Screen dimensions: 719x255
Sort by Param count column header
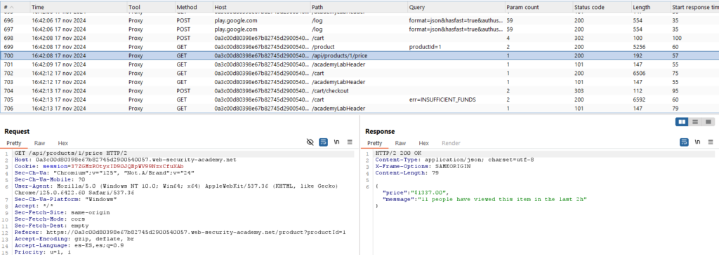pos(538,7)
